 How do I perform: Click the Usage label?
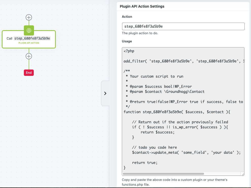coord(127,41)
